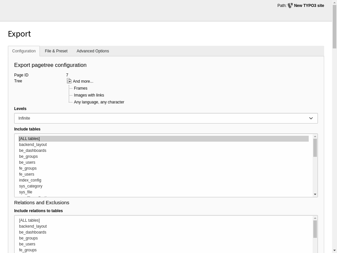Screen dimensions: 337x253
Task: Click 'Any language, any character' in the tree
Action: point(99,102)
